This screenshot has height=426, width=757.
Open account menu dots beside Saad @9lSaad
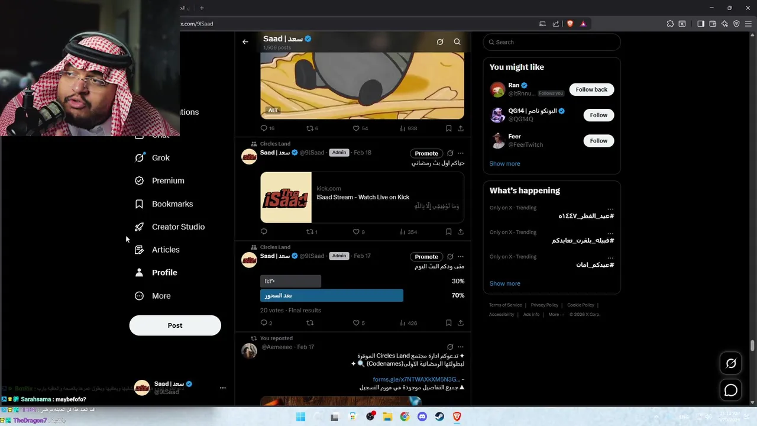pyautogui.click(x=223, y=388)
